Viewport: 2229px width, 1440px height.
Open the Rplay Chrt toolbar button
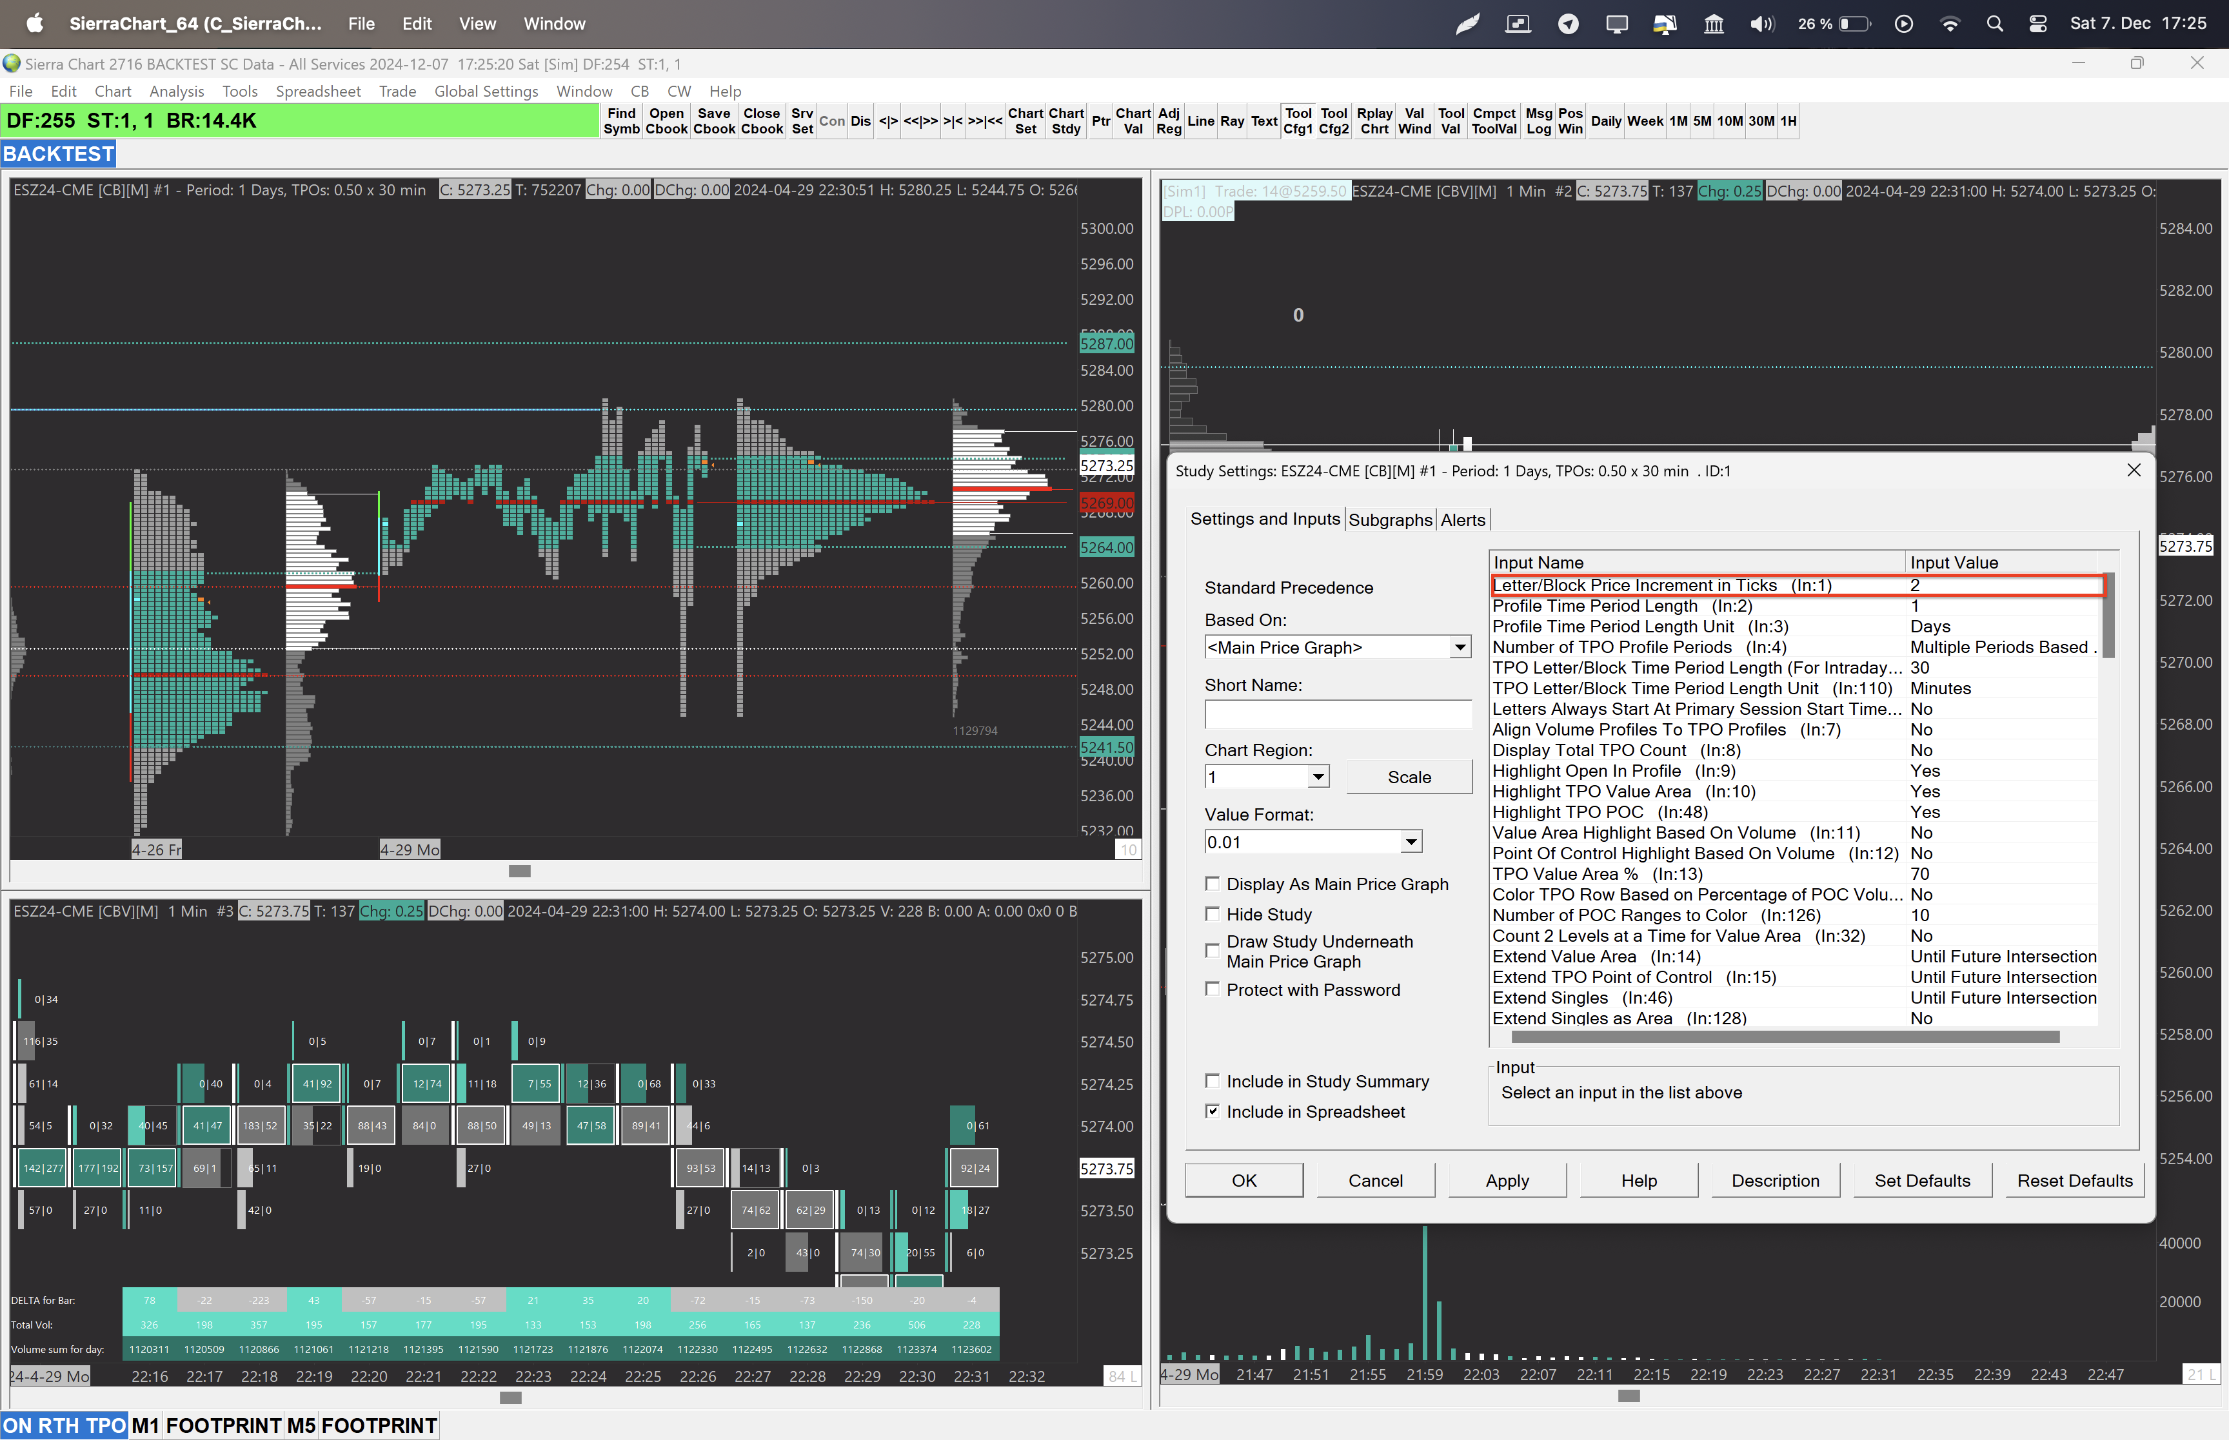[x=1374, y=121]
